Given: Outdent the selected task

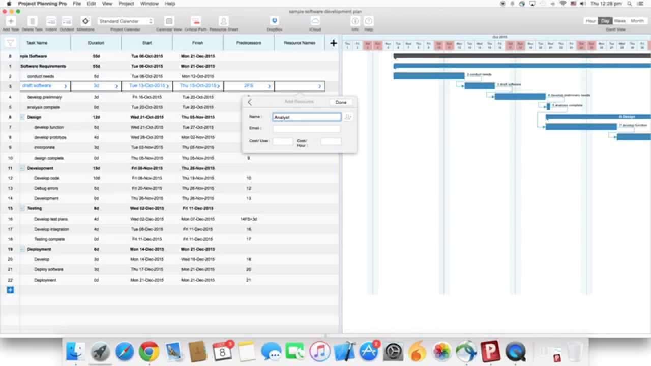Looking at the screenshot, I should pos(67,21).
